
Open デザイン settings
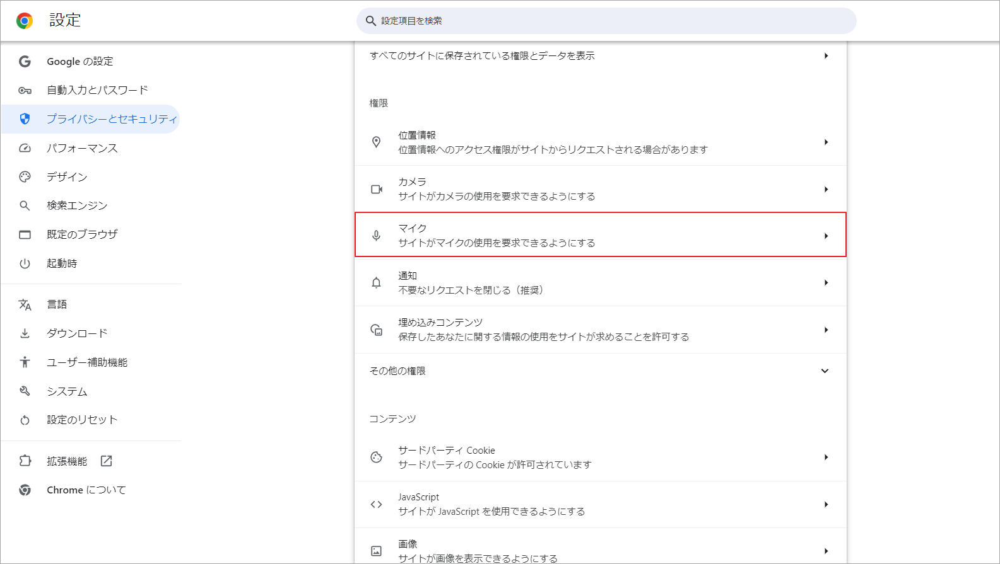point(67,177)
